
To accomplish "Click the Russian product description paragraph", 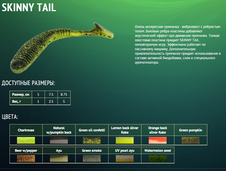I will click(177, 45).
